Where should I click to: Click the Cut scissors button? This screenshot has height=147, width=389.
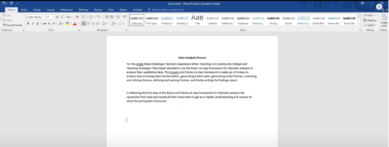[6, 15]
